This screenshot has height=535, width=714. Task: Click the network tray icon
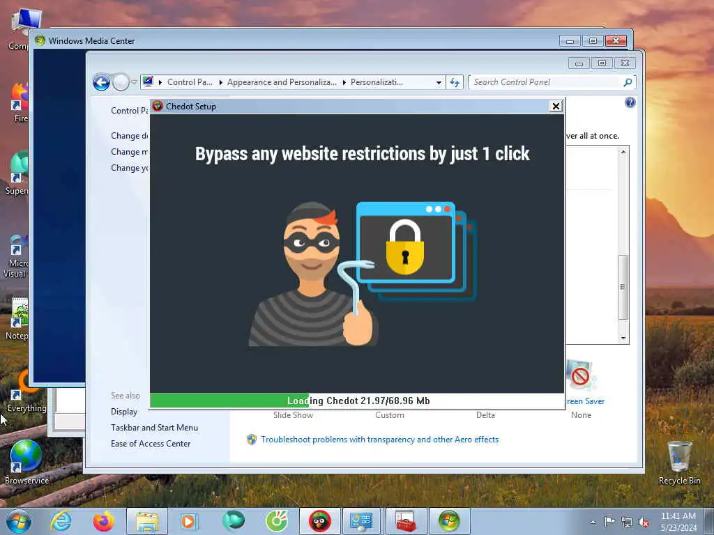coord(627,522)
